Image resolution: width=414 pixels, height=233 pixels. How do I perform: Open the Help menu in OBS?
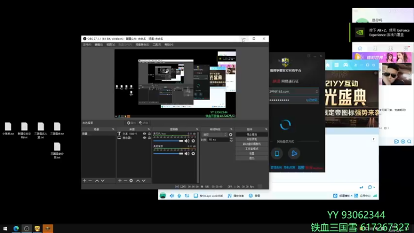[x=169, y=45]
